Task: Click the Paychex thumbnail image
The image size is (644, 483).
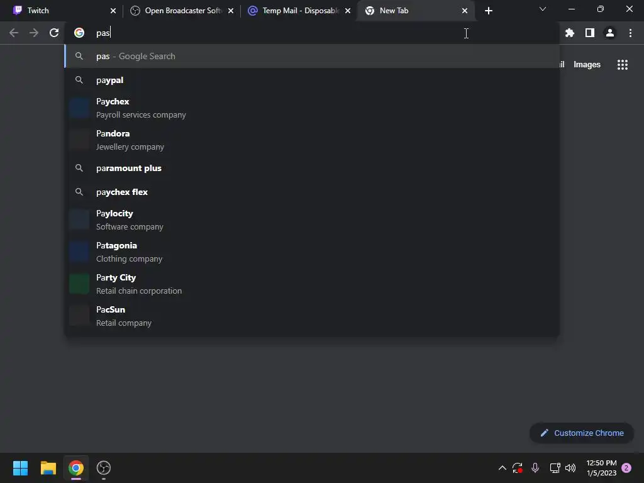Action: point(79,108)
